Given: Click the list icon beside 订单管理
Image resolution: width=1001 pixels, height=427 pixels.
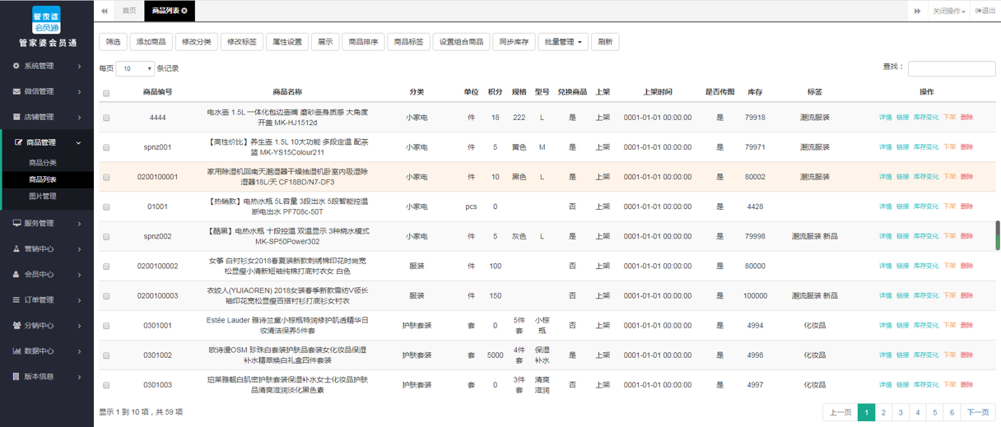Looking at the screenshot, I should click(16, 299).
